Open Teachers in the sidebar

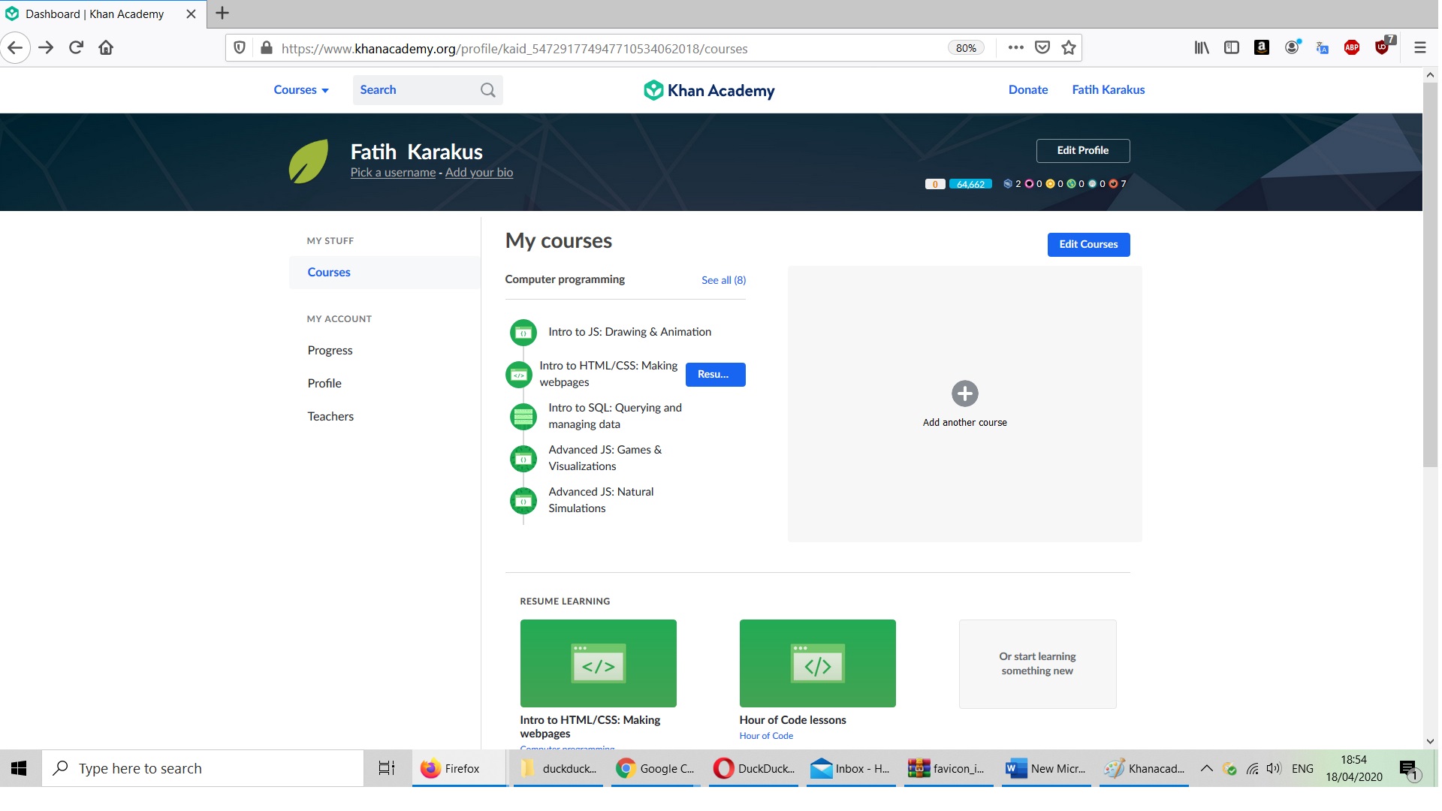pyautogui.click(x=330, y=417)
